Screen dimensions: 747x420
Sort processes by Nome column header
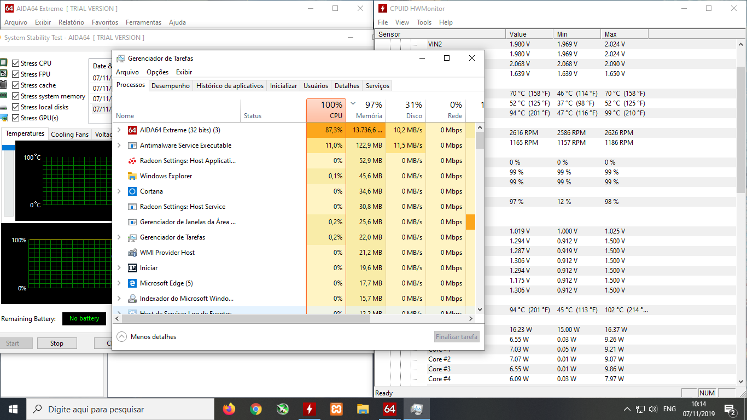[x=176, y=110]
